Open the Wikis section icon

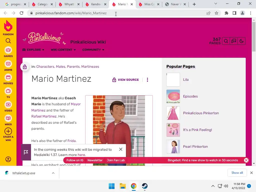coord(8,118)
